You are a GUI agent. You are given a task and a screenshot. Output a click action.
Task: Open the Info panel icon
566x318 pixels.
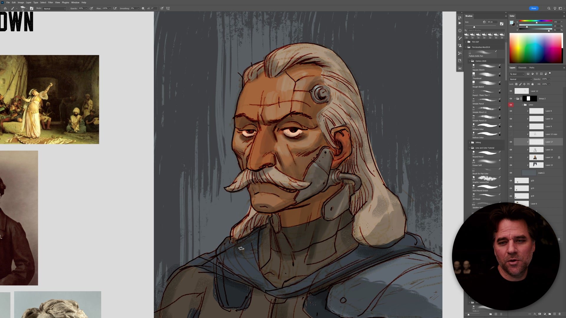pos(460,31)
